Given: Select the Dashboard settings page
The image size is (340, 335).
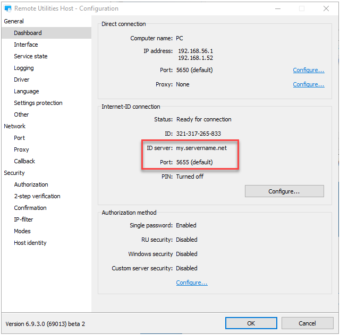Looking at the screenshot, I should point(46,33).
